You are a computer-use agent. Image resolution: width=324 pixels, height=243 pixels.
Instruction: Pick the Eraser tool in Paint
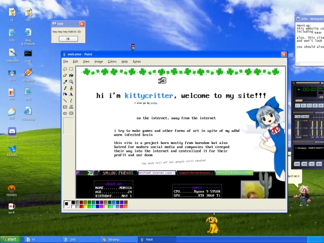pyautogui.click(x=65, y=76)
